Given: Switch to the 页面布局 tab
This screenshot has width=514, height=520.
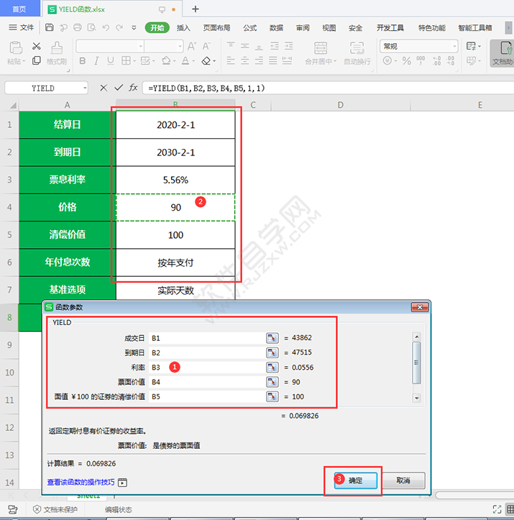Looking at the screenshot, I should point(216,28).
